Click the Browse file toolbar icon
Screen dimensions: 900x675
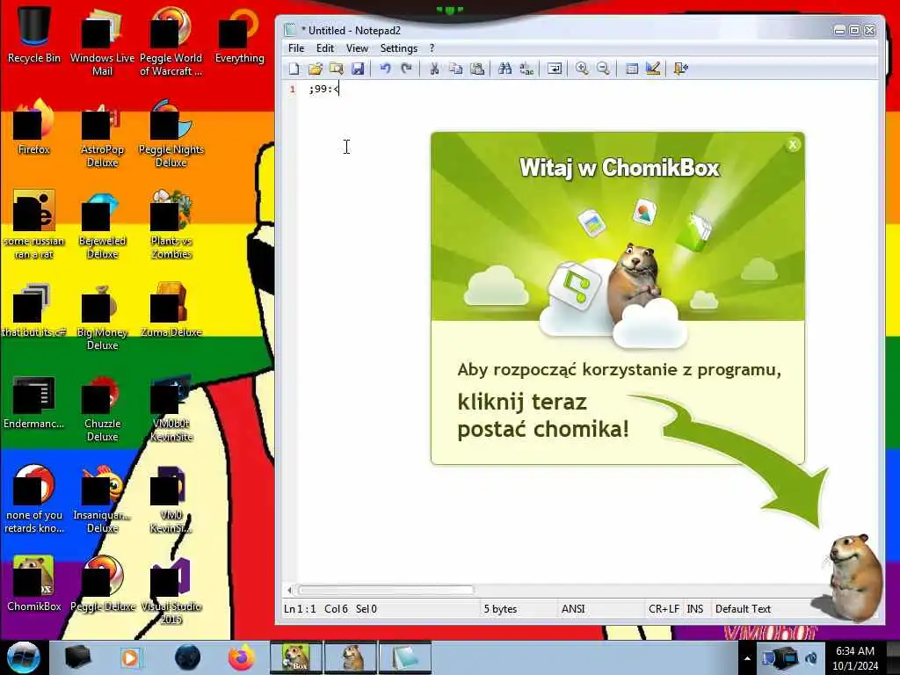click(337, 69)
